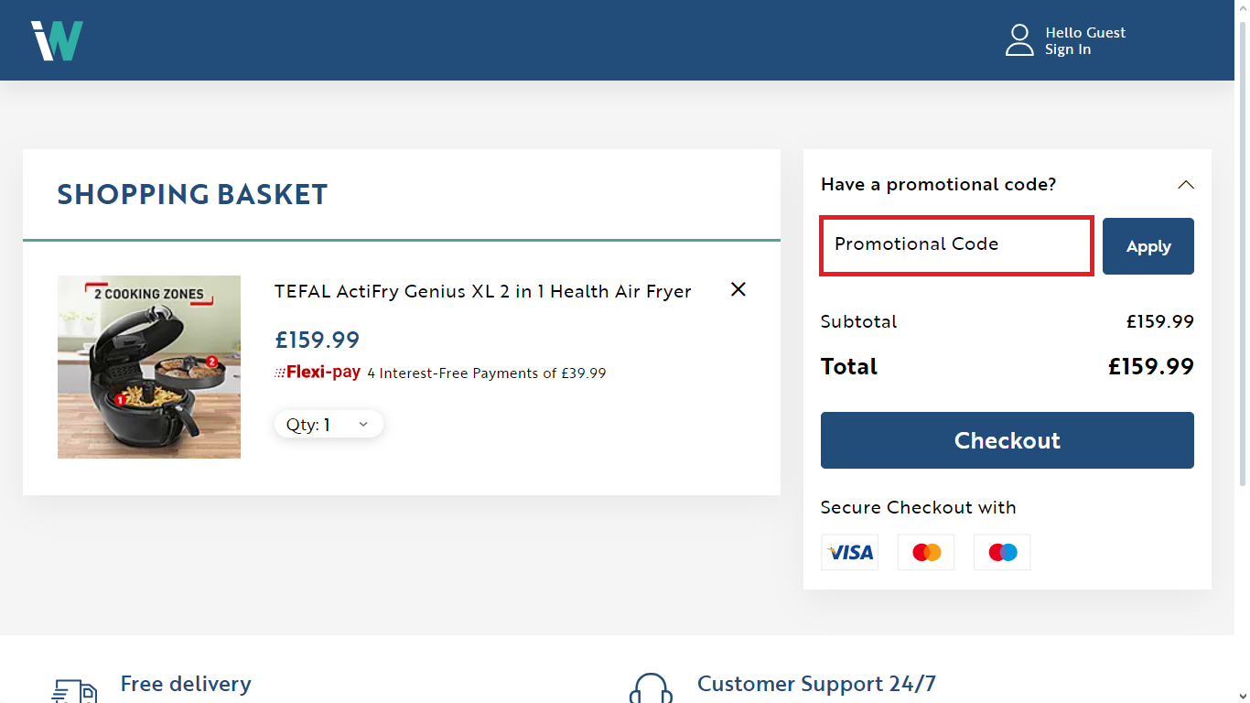Click the Checkout button
Viewport: 1250px width, 703px height.
click(1007, 440)
